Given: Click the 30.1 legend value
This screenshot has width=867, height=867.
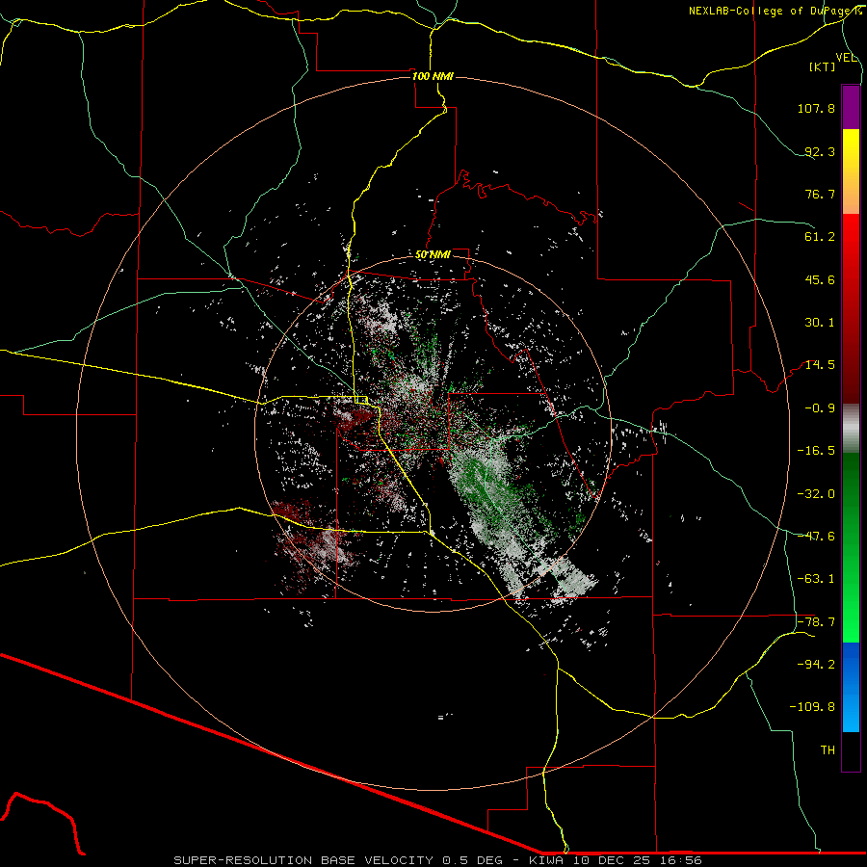Looking at the screenshot, I should tap(820, 323).
